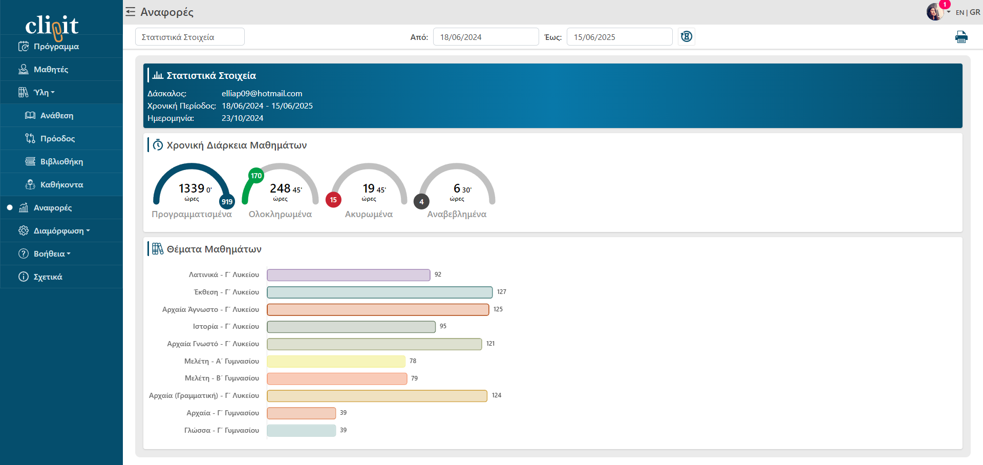
Task: Expand the Βοήθεια menu
Action: point(51,254)
